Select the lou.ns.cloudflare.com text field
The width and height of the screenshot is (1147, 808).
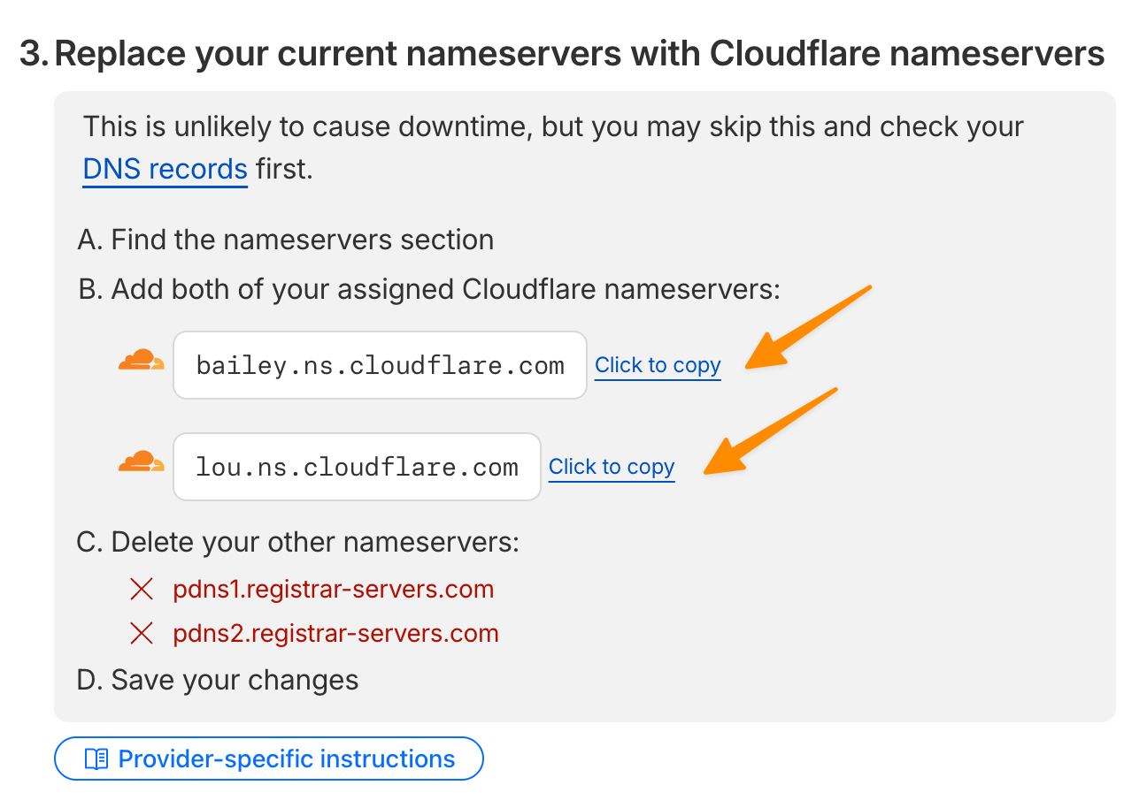coord(357,468)
